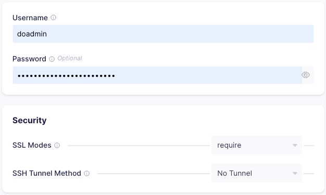Click the SSL Modes label text
326x195 pixels.
pos(32,145)
